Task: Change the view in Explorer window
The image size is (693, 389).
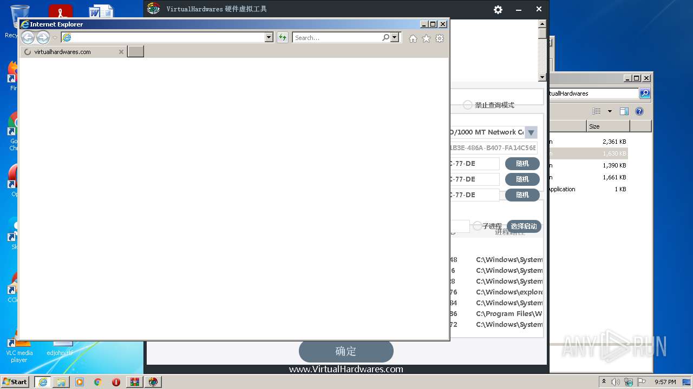Action: [x=597, y=111]
